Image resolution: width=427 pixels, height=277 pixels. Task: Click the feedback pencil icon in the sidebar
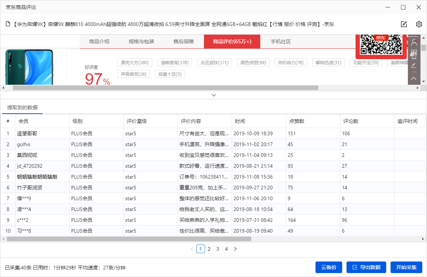414,65
